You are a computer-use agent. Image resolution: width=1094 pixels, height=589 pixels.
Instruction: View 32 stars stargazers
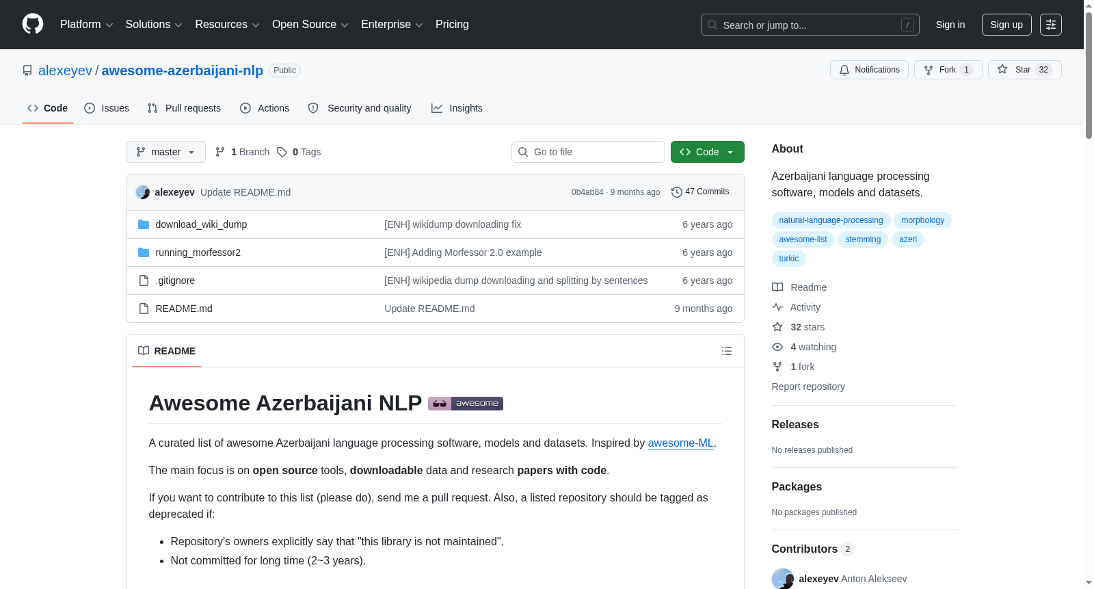click(x=798, y=327)
